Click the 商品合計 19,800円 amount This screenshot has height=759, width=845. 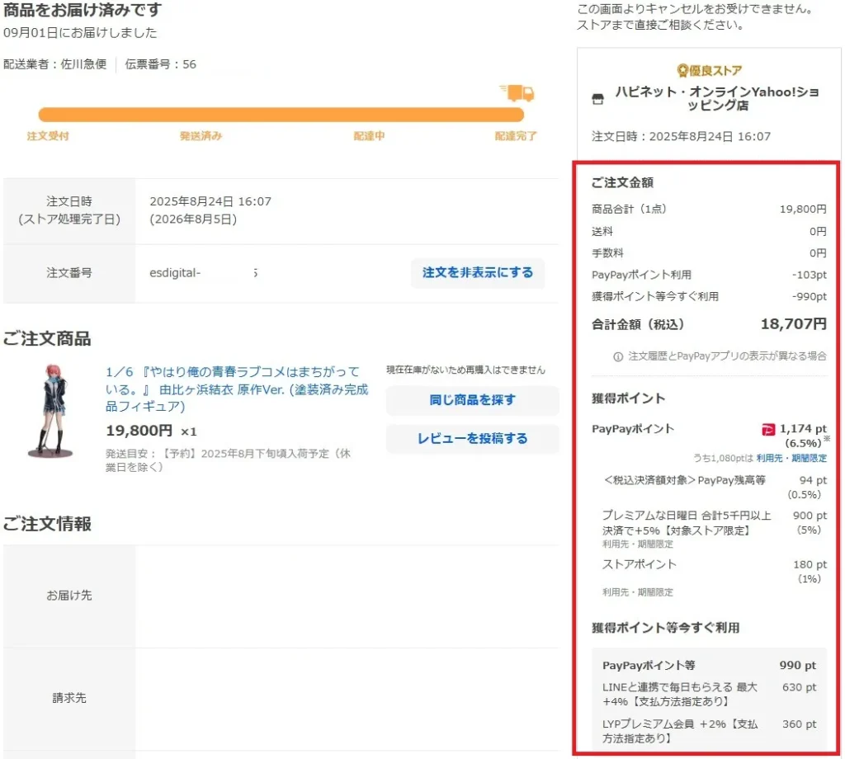coord(803,209)
